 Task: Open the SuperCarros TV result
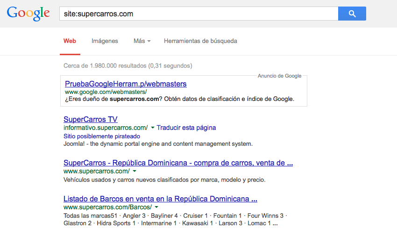coord(91,119)
